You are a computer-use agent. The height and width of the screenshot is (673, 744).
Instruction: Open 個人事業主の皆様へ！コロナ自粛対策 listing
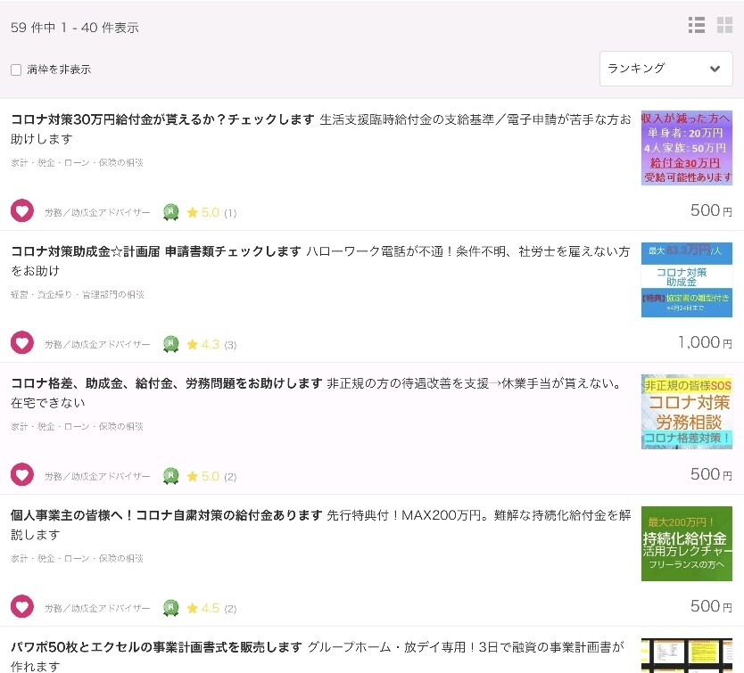tap(166, 515)
